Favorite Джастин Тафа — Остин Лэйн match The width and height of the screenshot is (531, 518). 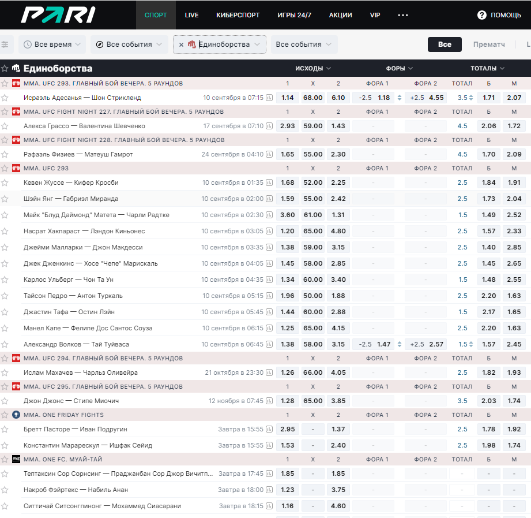coord(5,312)
